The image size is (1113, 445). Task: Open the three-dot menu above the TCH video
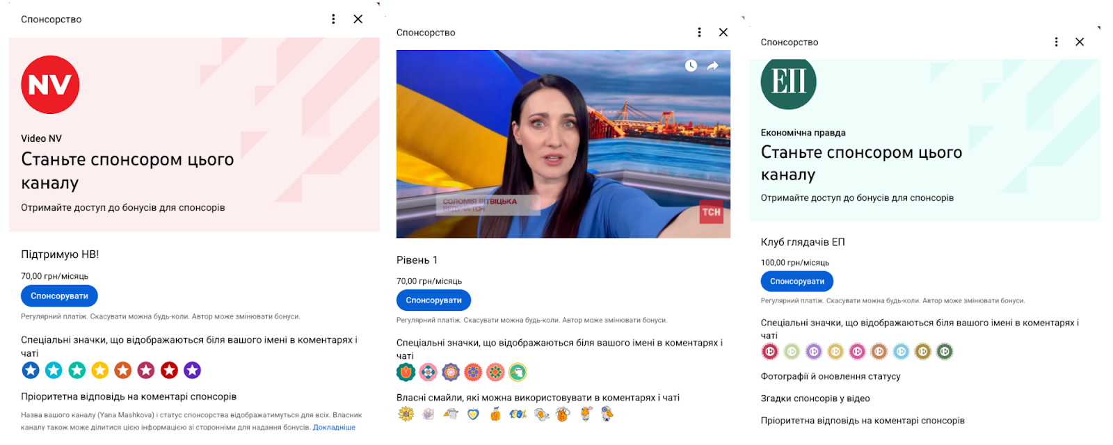[699, 33]
